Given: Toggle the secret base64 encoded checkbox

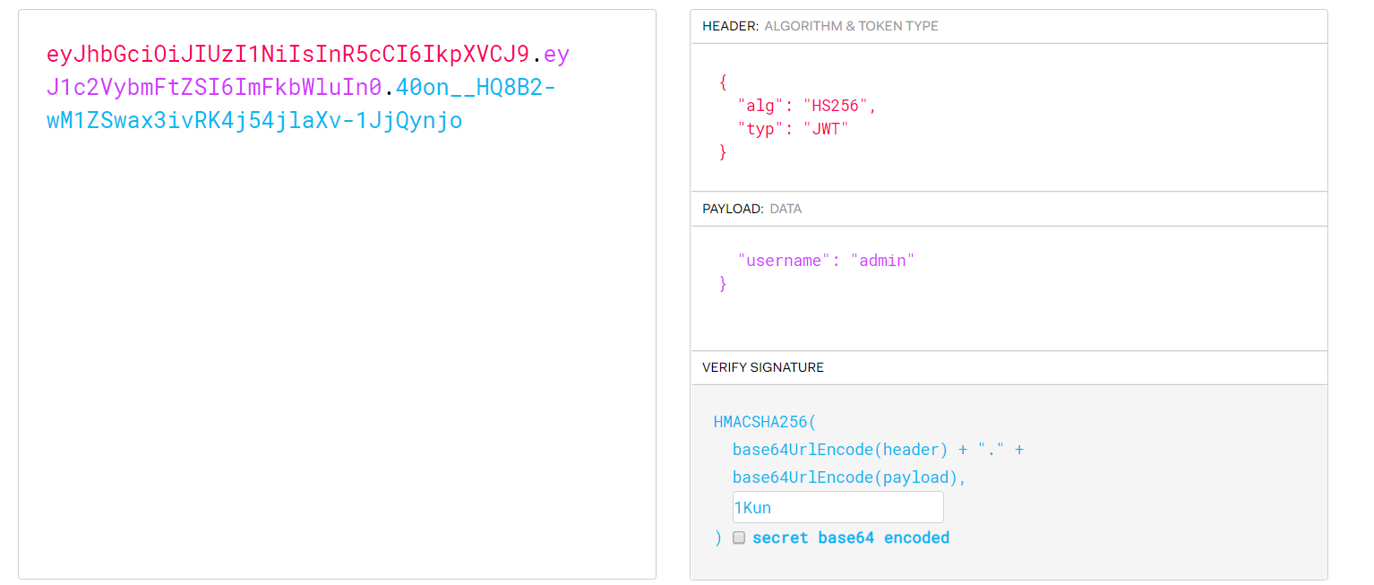Looking at the screenshot, I should click(739, 538).
